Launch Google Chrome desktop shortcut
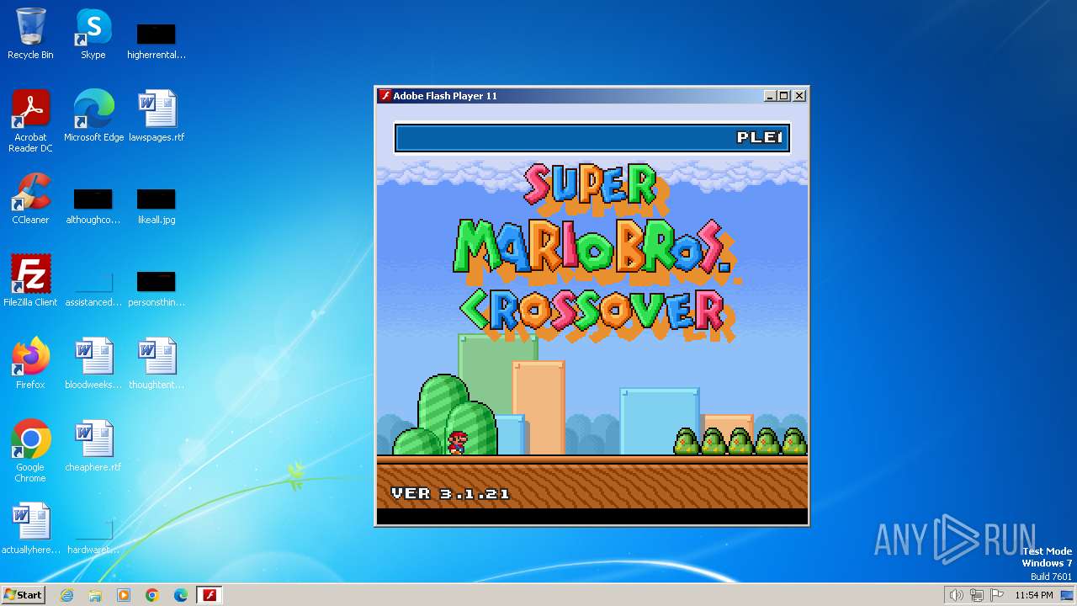 click(30, 451)
